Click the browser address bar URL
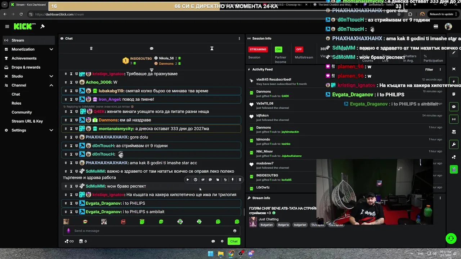The height and width of the screenshot is (259, 461). (60, 14)
